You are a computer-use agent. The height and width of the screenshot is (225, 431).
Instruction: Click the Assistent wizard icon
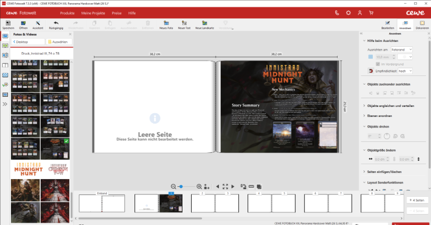point(37,23)
